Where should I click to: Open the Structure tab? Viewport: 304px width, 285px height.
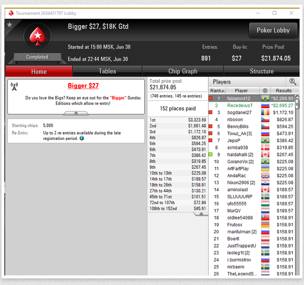(x=261, y=71)
